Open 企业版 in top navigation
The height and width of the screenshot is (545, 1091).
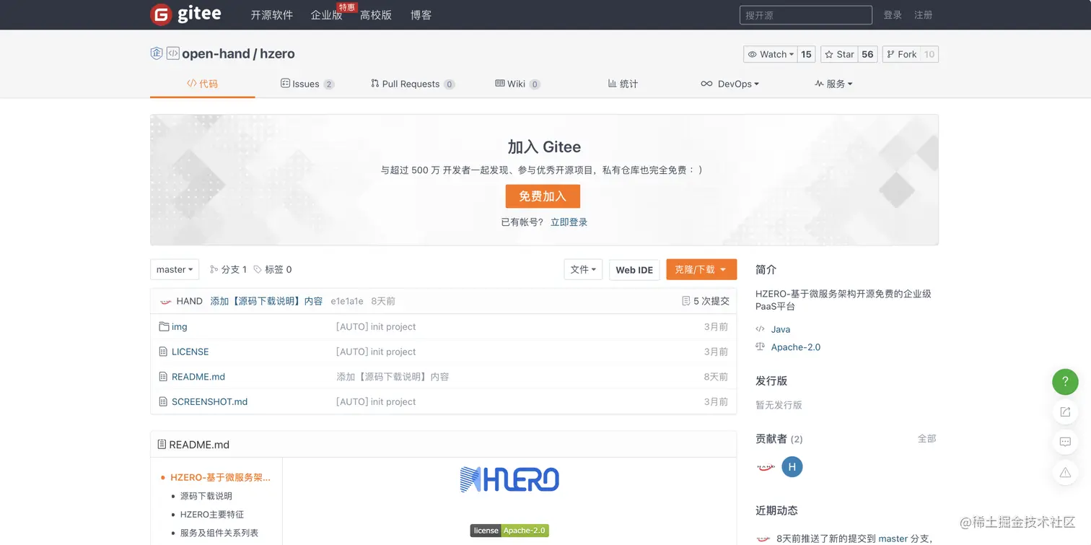point(326,14)
